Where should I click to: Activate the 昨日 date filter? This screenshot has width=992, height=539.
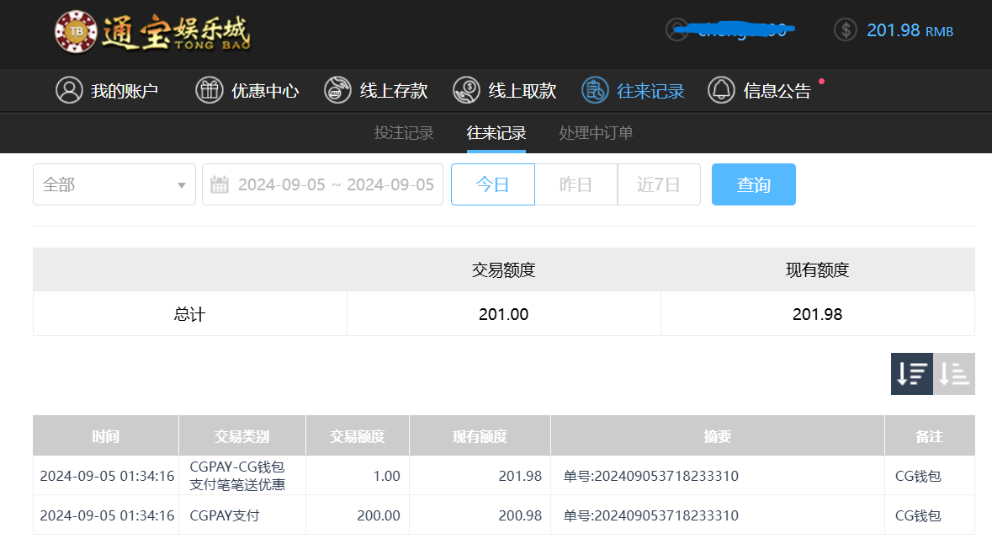pos(576,184)
